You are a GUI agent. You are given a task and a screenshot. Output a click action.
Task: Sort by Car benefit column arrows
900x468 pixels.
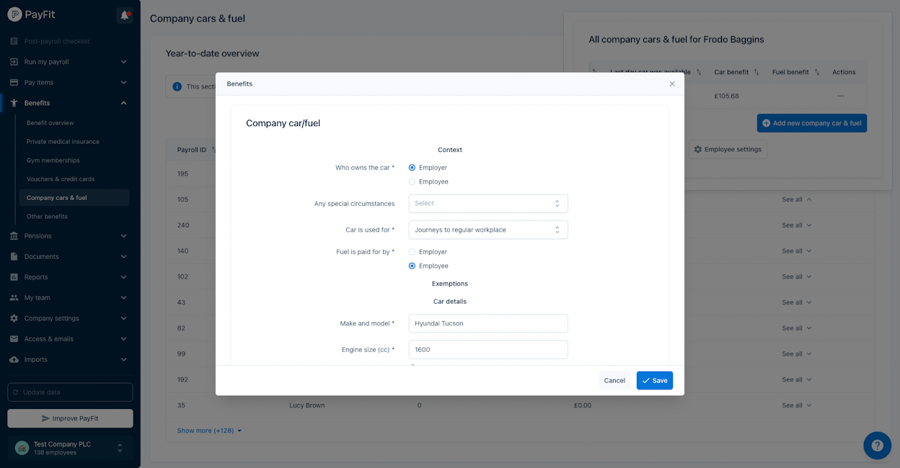(x=756, y=72)
